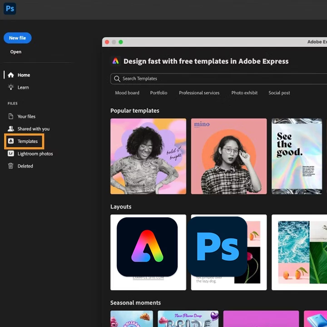Open the mino template thumbnail
The image size is (327, 327).
[229, 156]
